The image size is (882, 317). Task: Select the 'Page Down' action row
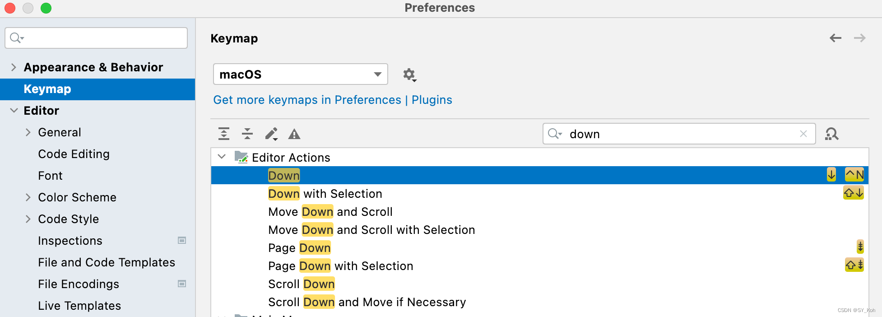299,248
